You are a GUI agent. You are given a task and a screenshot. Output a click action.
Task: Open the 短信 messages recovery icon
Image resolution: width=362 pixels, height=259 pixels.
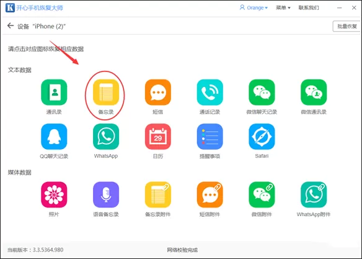click(158, 93)
